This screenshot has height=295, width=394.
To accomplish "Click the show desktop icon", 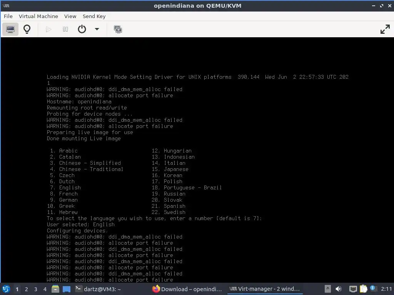I will [67, 289].
